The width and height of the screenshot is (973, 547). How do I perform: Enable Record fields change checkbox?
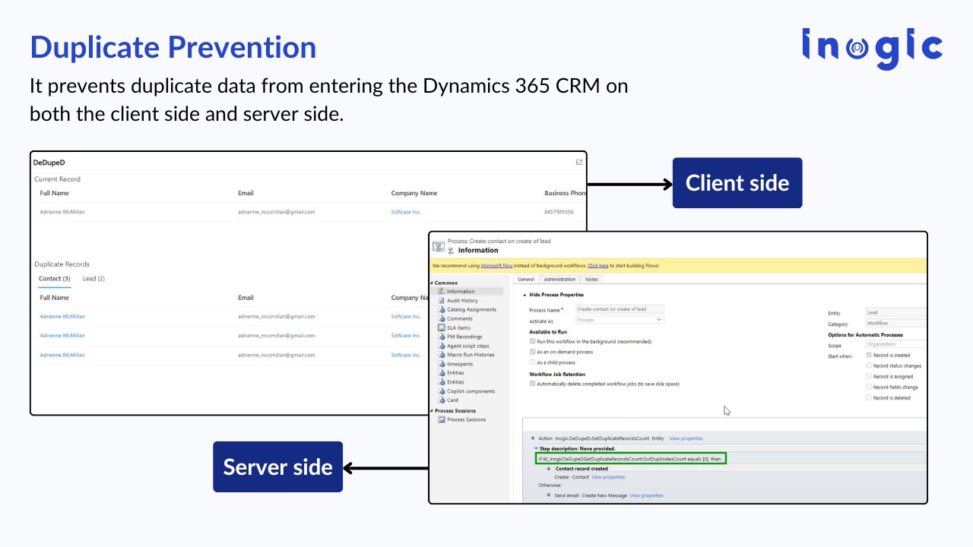coord(869,387)
